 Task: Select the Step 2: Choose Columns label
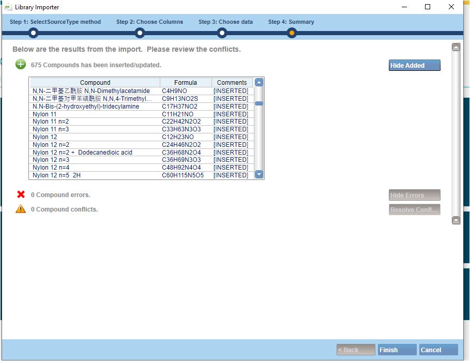tap(149, 22)
